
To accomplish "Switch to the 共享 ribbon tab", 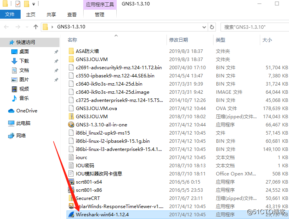I will tap(51, 14).
